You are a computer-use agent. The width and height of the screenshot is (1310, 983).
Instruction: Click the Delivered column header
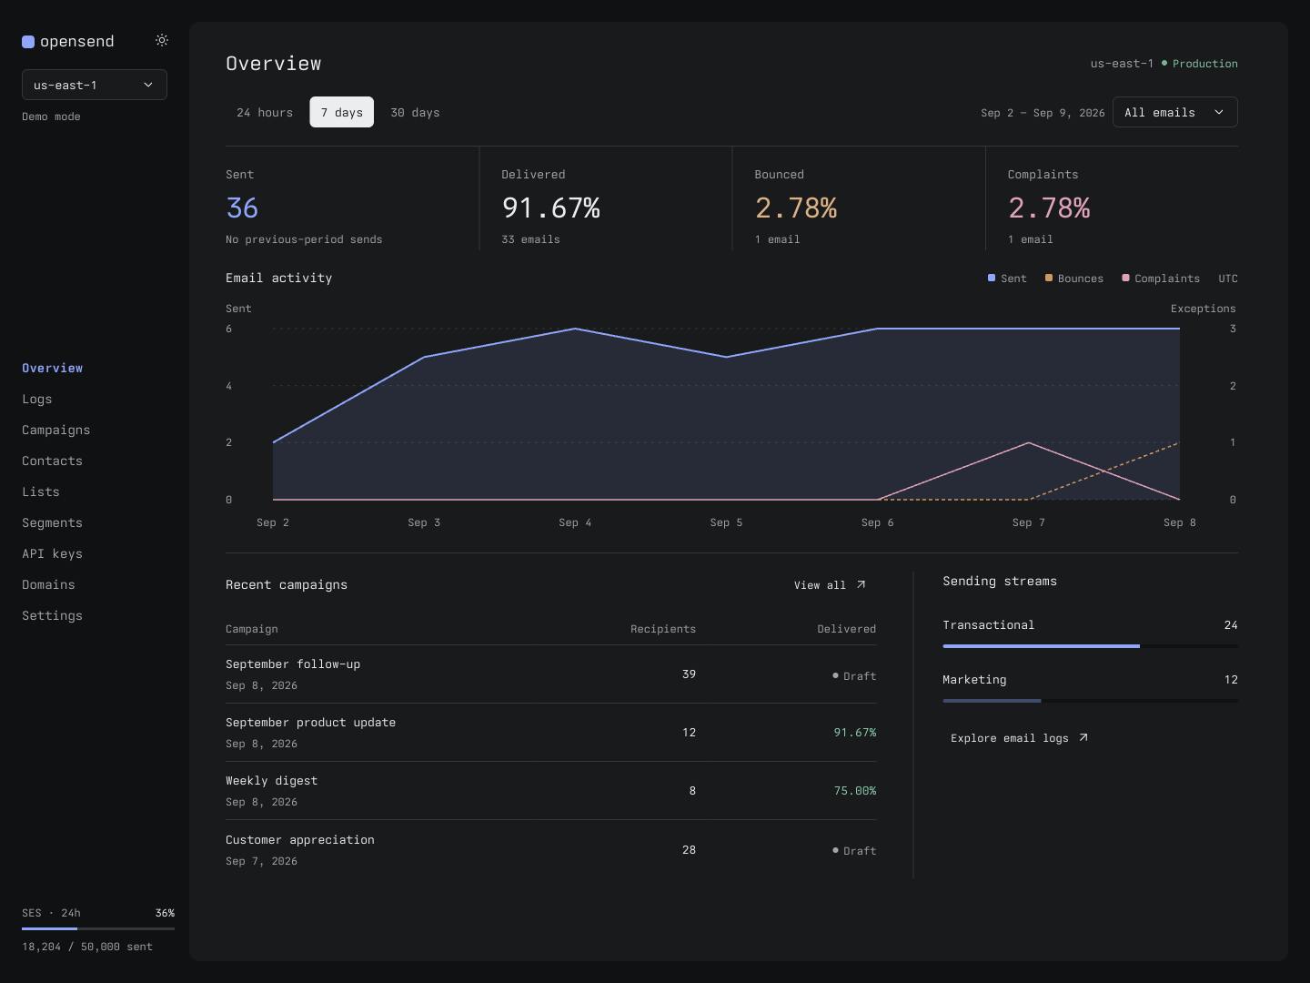point(846,629)
